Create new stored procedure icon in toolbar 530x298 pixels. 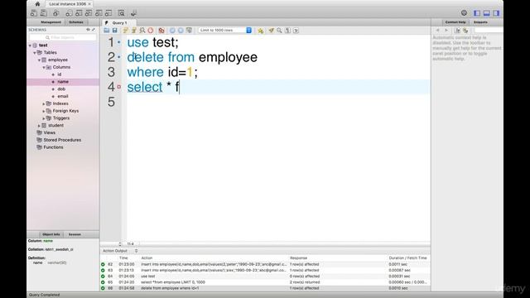click(x=99, y=13)
